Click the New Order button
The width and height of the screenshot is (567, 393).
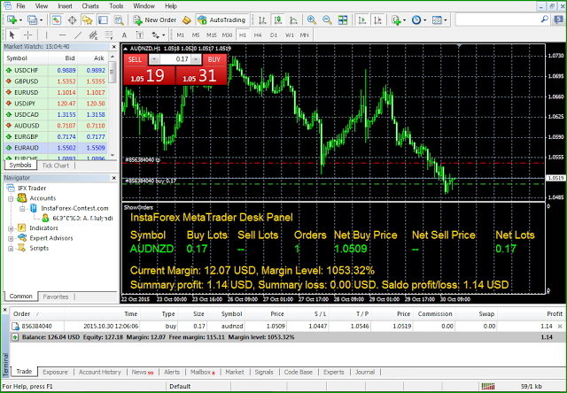pyautogui.click(x=155, y=19)
